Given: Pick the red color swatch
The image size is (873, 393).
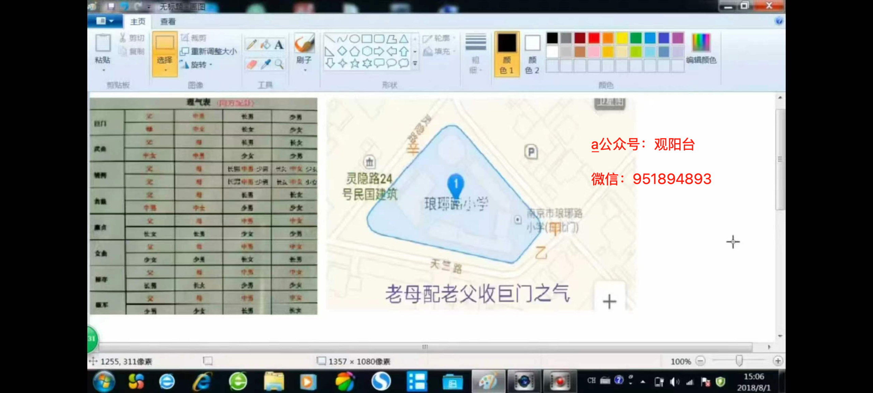Looking at the screenshot, I should coord(594,38).
